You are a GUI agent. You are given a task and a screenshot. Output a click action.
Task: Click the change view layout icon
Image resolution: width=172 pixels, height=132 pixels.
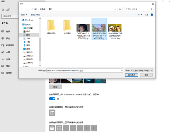[139, 15]
